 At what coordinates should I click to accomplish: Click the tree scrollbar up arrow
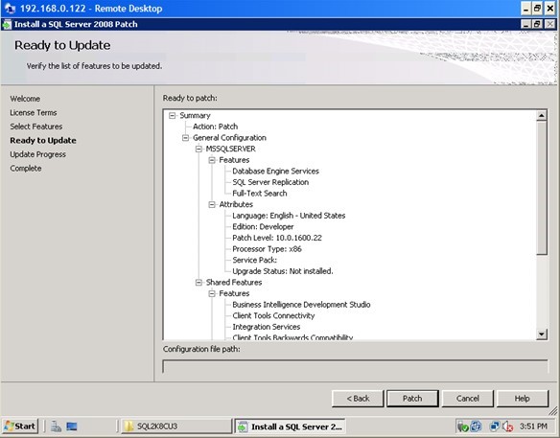pos(542,116)
